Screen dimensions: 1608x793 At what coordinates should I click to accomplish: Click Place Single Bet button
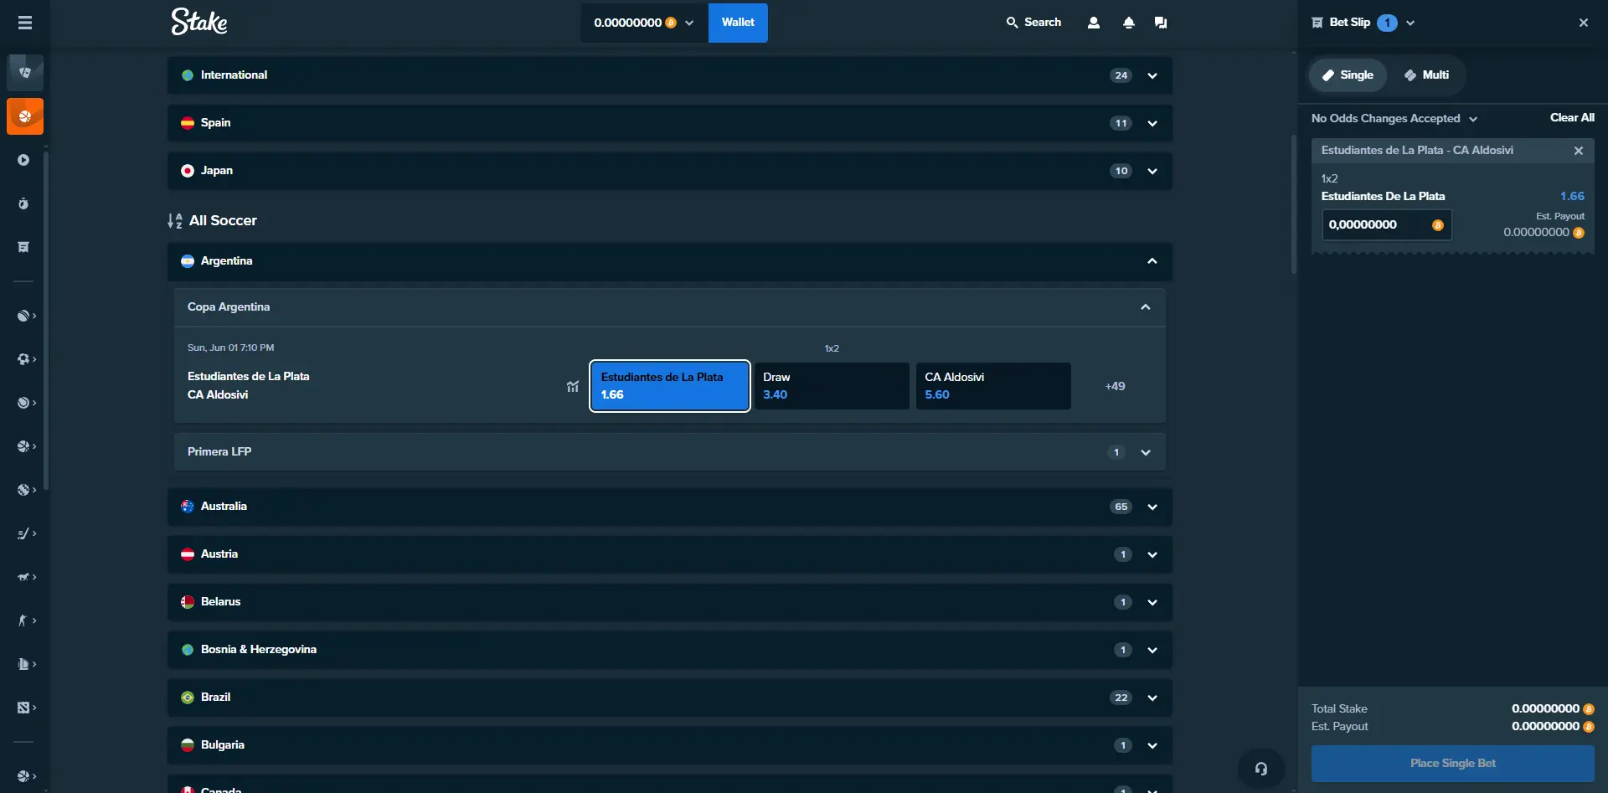coord(1453,764)
